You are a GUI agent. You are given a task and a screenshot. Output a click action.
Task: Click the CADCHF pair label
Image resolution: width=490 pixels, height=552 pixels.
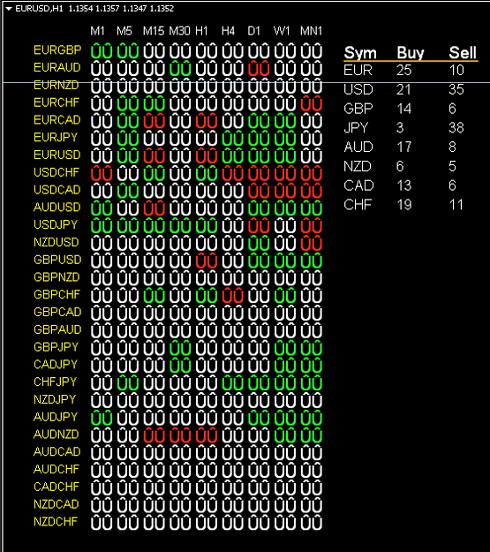[57, 487]
